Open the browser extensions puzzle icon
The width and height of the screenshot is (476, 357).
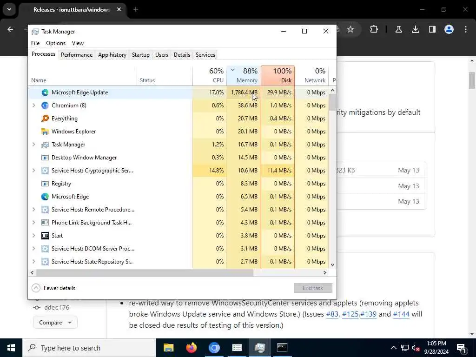[x=374, y=29]
